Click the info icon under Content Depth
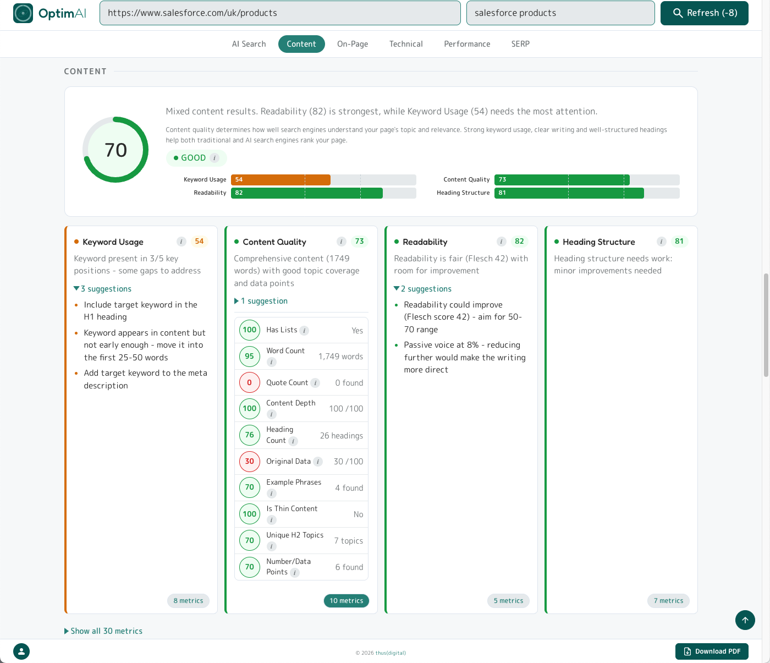The height and width of the screenshot is (663, 770). click(x=271, y=414)
